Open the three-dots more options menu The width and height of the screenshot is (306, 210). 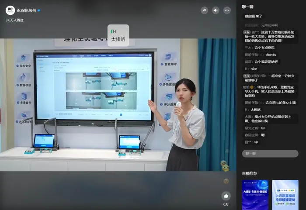(x=227, y=10)
